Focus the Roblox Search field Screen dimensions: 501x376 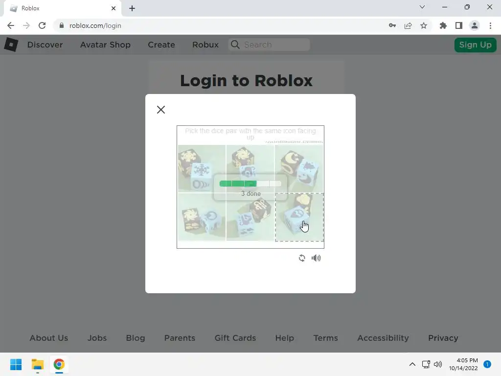coord(269,45)
